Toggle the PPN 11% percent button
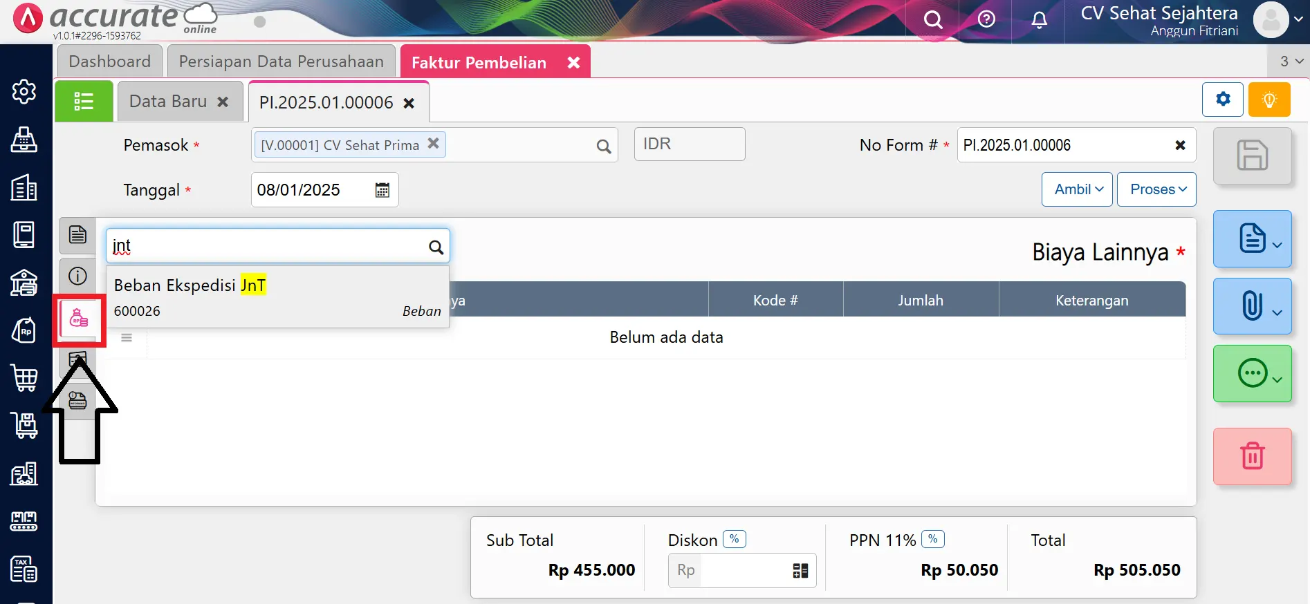Image resolution: width=1310 pixels, height=604 pixels. point(933,539)
